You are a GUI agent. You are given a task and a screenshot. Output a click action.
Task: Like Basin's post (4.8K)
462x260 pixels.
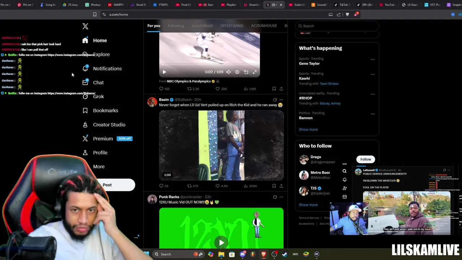coord(221,186)
